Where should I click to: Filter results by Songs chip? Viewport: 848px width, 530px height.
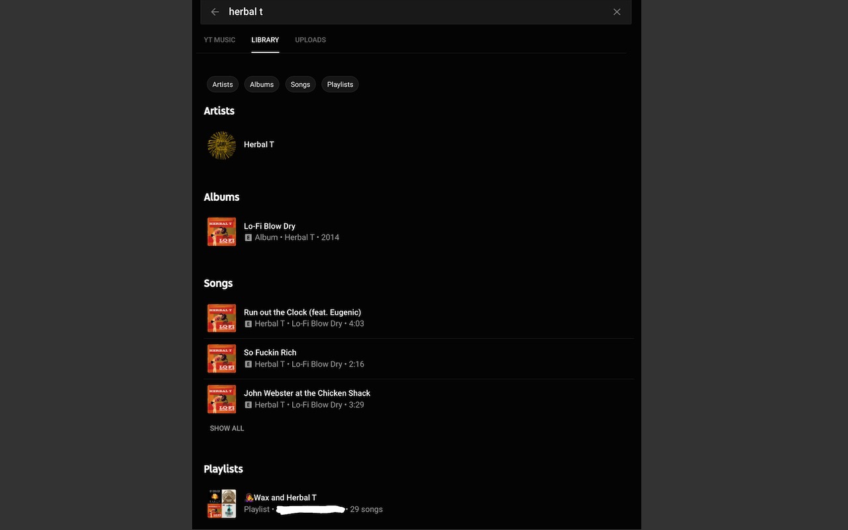(x=300, y=84)
